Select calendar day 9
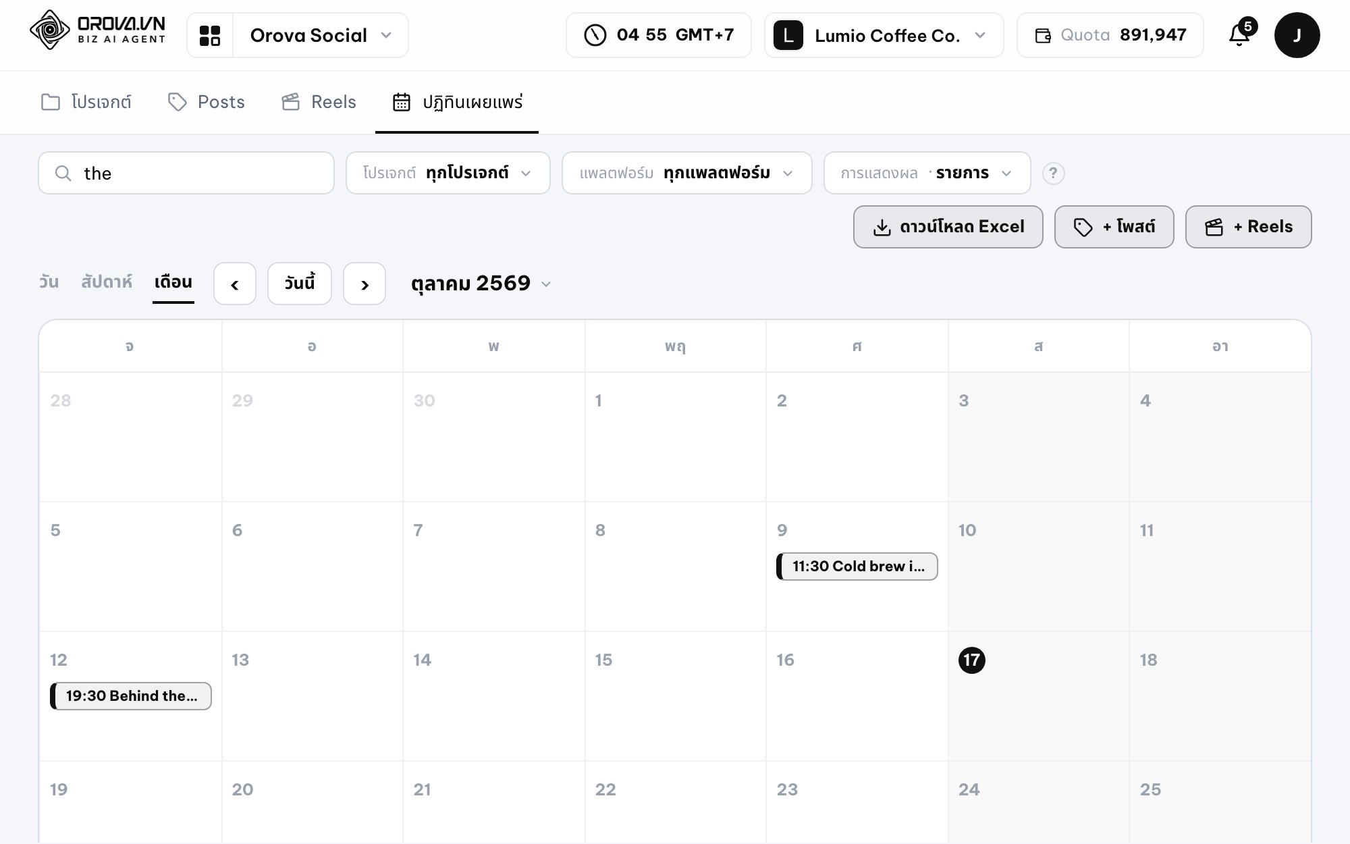1350x844 pixels. point(782,530)
